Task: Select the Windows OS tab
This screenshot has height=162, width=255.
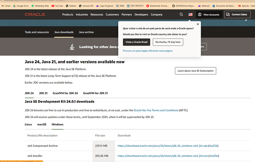Action: [57, 124]
